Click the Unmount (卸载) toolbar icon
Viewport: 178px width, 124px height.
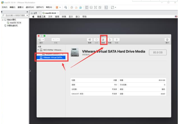[116, 40]
